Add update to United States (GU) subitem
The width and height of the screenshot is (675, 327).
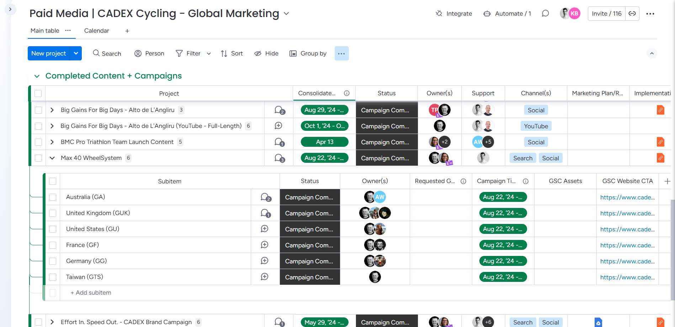pyautogui.click(x=265, y=229)
